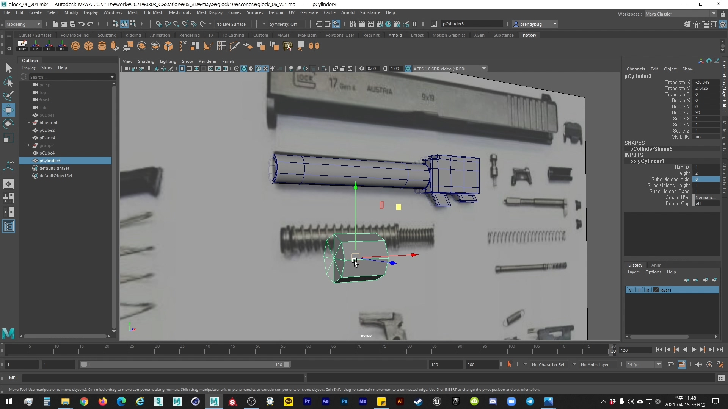This screenshot has height=409, width=728.
Task: Click the Undo arrow icon
Action: [x=81, y=24]
